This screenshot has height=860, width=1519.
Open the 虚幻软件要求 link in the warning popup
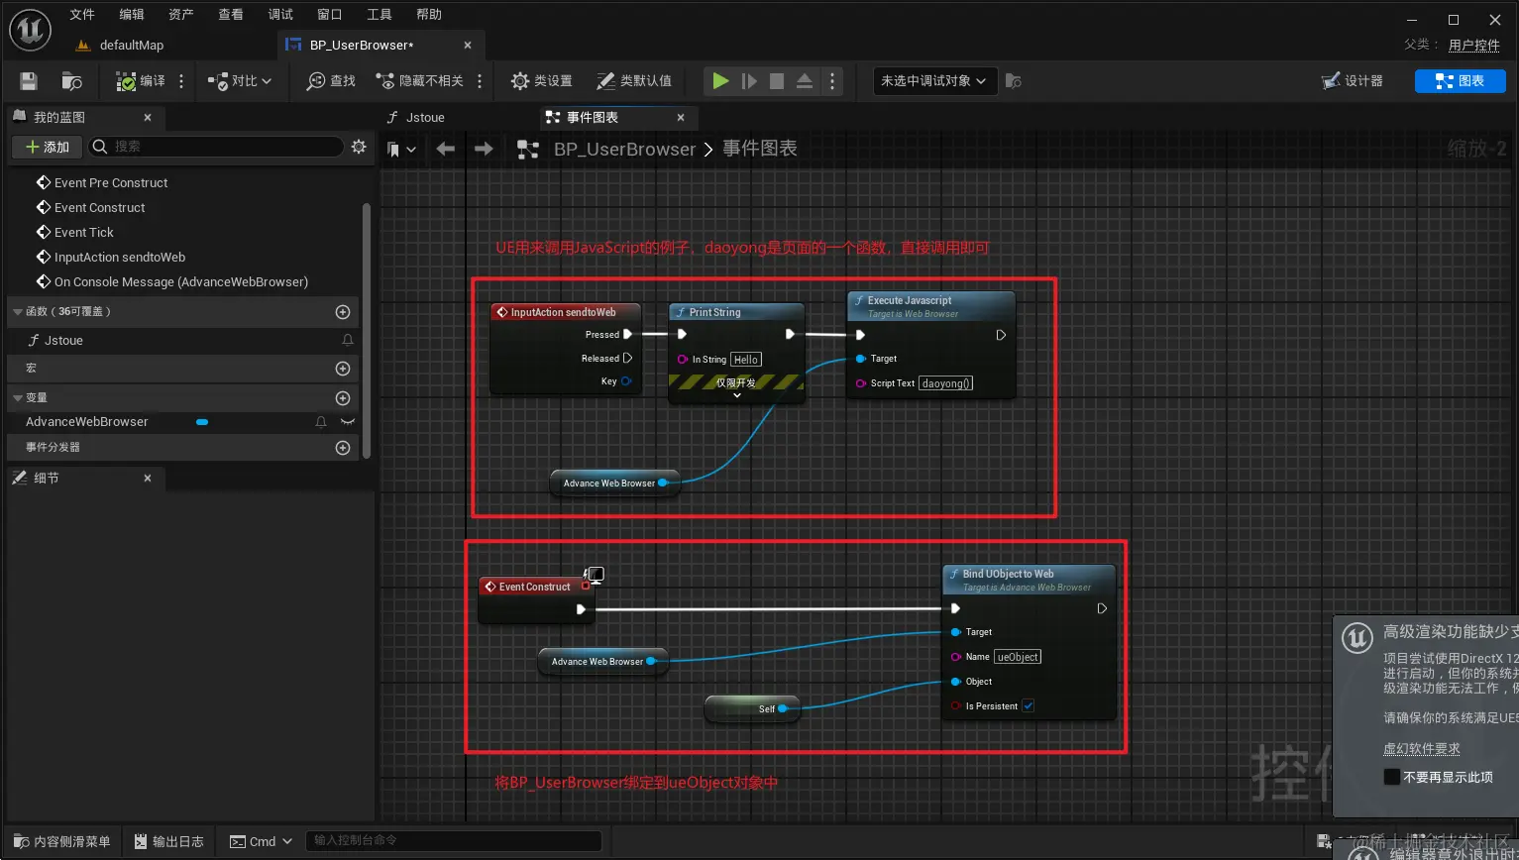tap(1422, 749)
